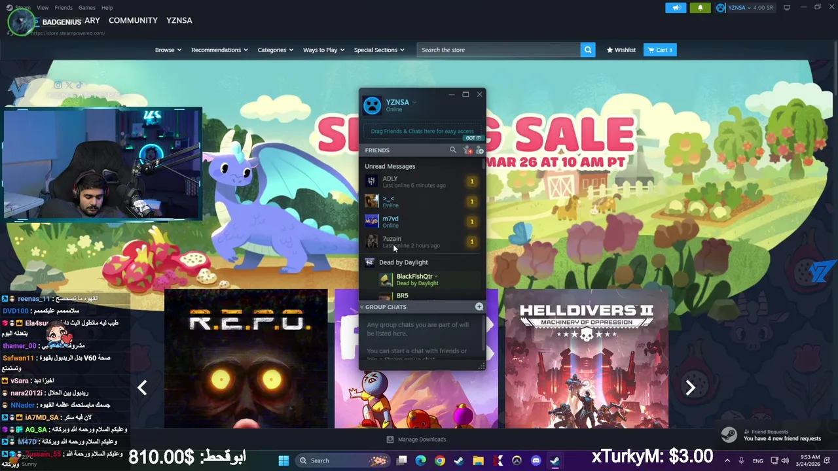Click the Add a Friend icon
838x471 pixels.
(479, 150)
